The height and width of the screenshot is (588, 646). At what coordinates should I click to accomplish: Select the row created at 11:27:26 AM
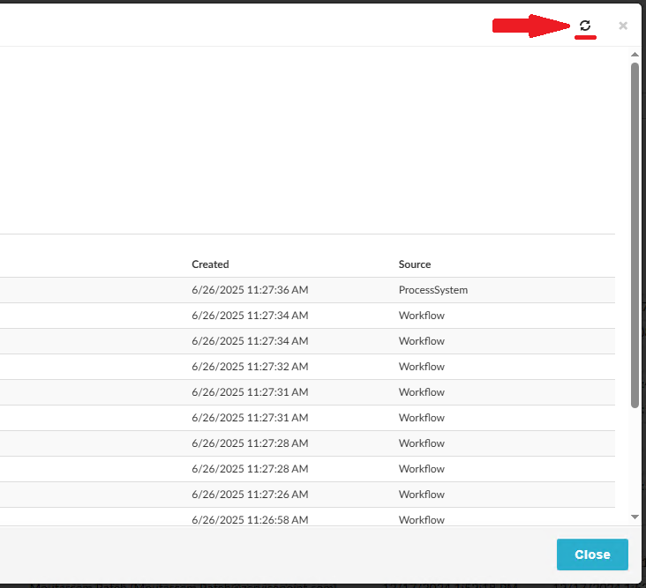tap(250, 495)
